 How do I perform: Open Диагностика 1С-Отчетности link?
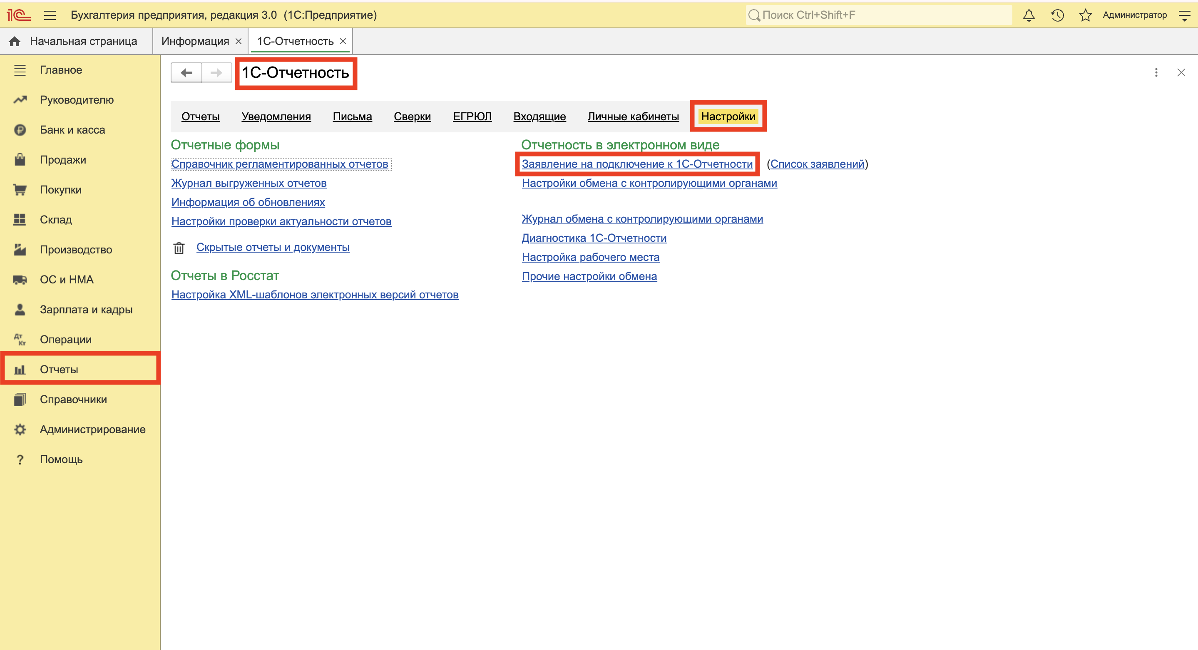point(594,238)
